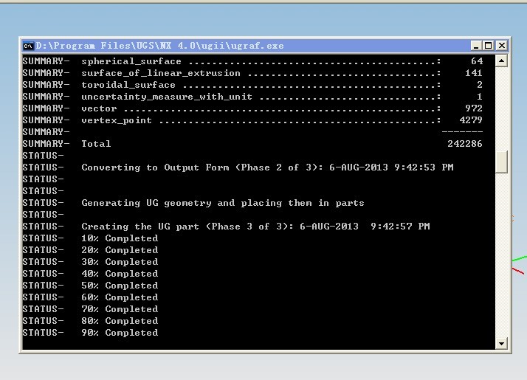
Task: Minimize the ugraf.exe console window
Action: click(x=476, y=46)
